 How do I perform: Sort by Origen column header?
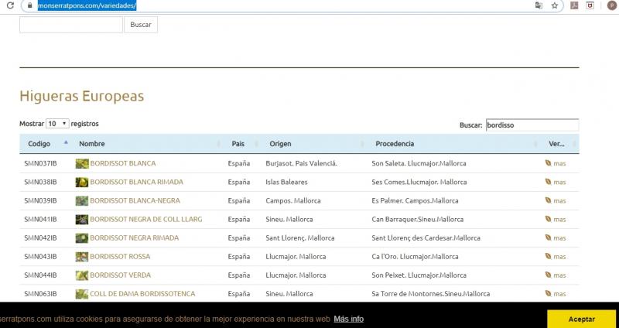coord(280,144)
